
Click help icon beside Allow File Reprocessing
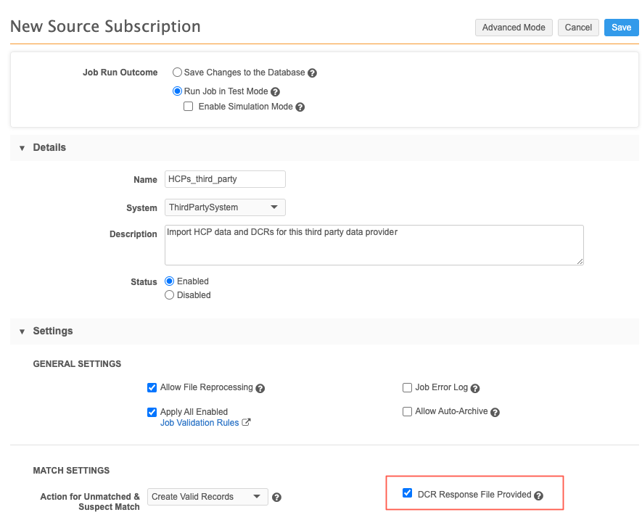click(260, 389)
